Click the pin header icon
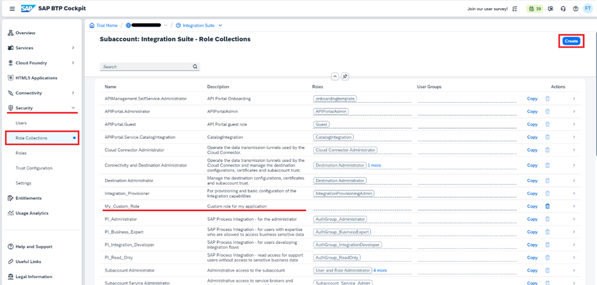This screenshot has height=285, width=597. 344,76
